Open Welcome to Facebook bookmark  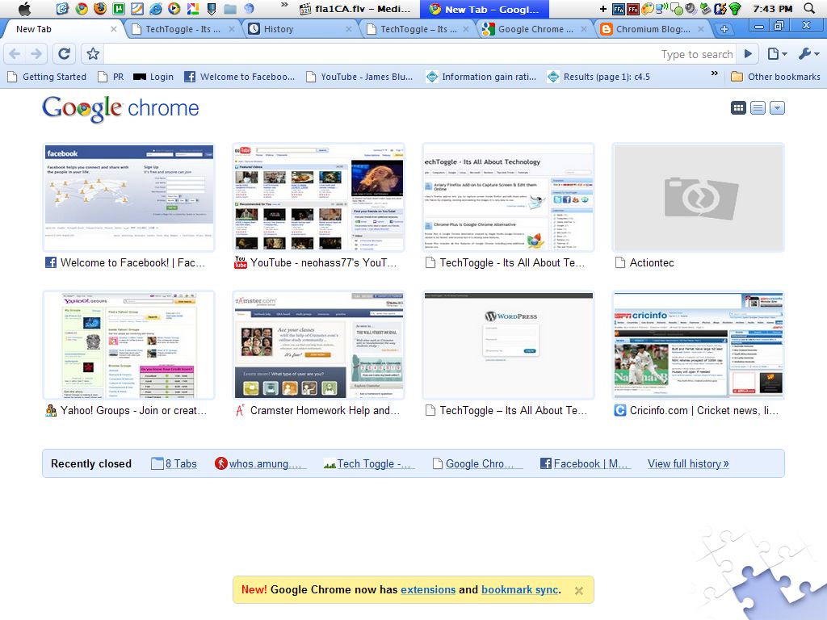pyautogui.click(x=239, y=77)
